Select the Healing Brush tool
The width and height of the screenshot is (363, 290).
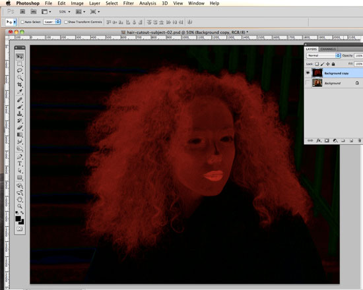pyautogui.click(x=20, y=100)
